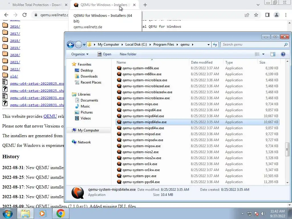Select Local Disk (C:) breadcrumb
This screenshot has width=292, height=219.
(136, 44)
